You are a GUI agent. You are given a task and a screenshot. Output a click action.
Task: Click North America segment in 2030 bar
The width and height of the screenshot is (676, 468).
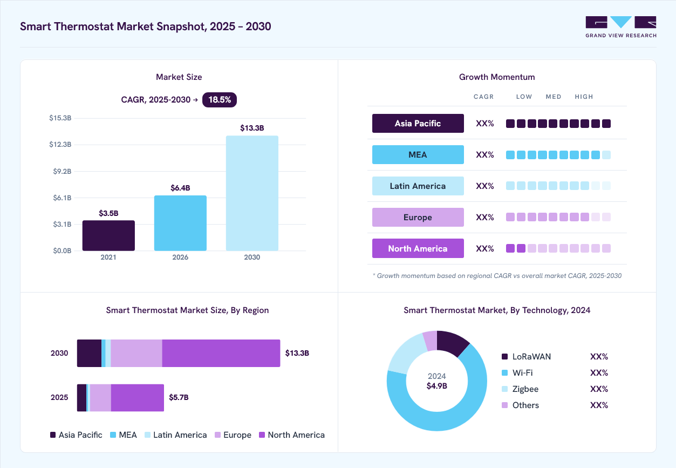pyautogui.click(x=221, y=353)
